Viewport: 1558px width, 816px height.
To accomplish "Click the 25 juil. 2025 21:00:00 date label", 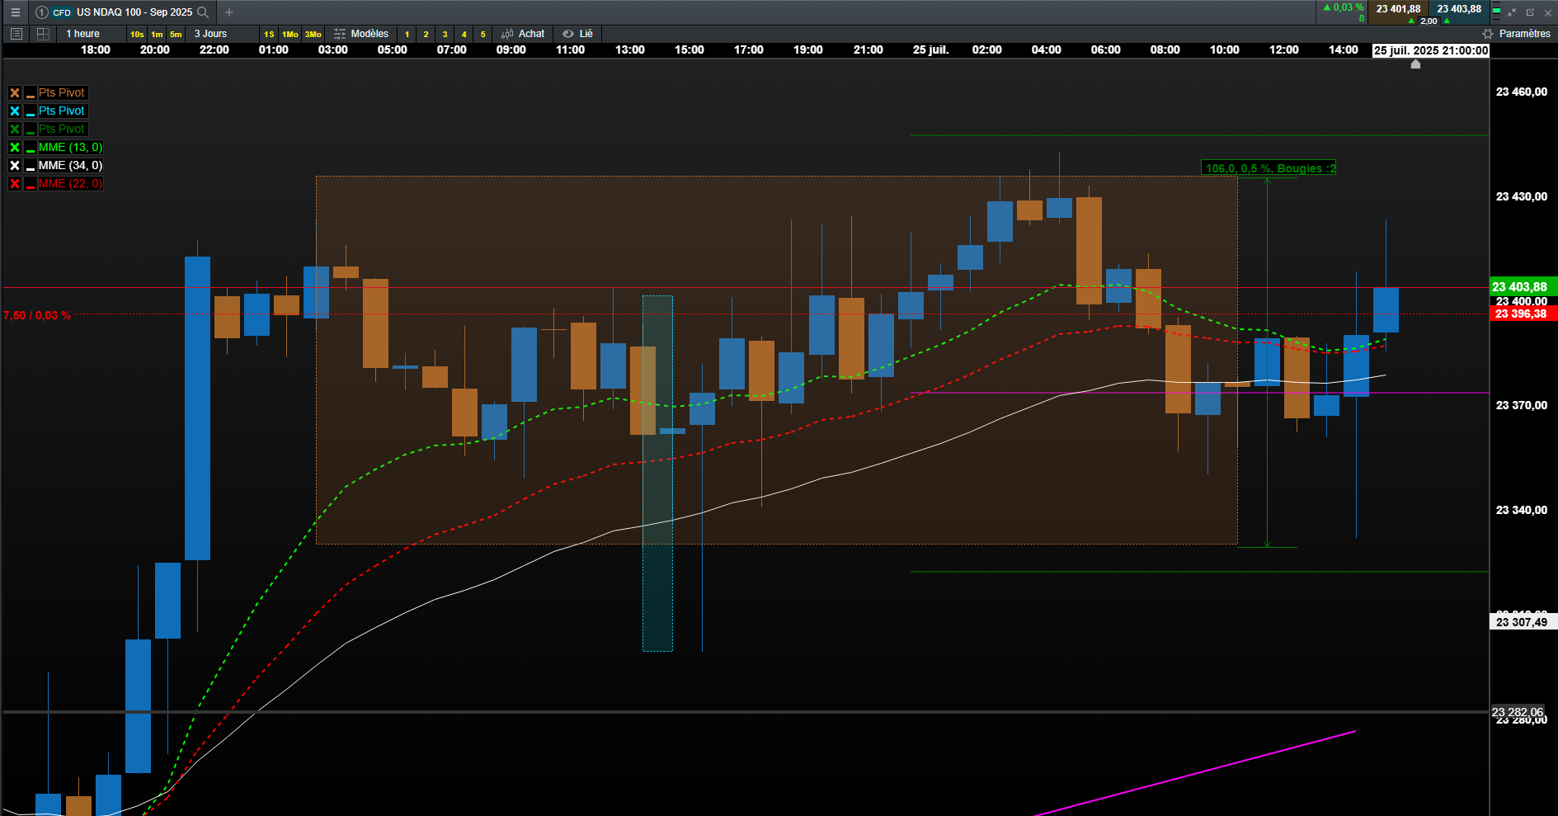I will (x=1431, y=50).
